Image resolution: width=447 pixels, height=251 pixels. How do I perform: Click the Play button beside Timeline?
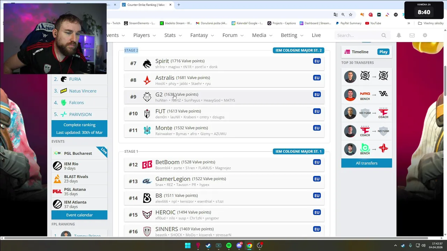pyautogui.click(x=383, y=52)
